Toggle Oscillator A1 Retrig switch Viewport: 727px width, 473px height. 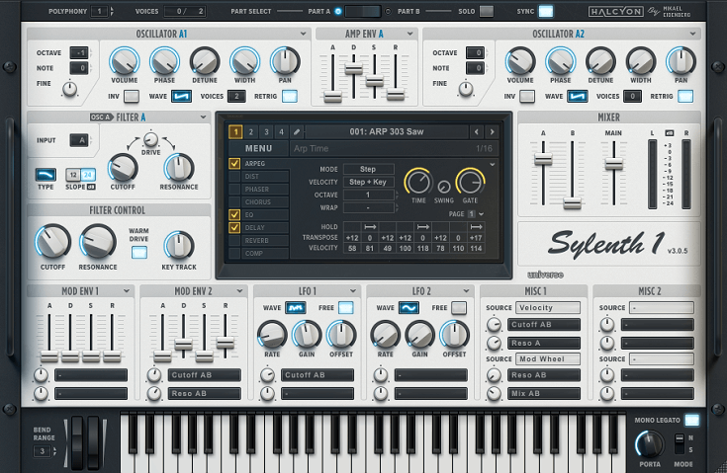[290, 96]
